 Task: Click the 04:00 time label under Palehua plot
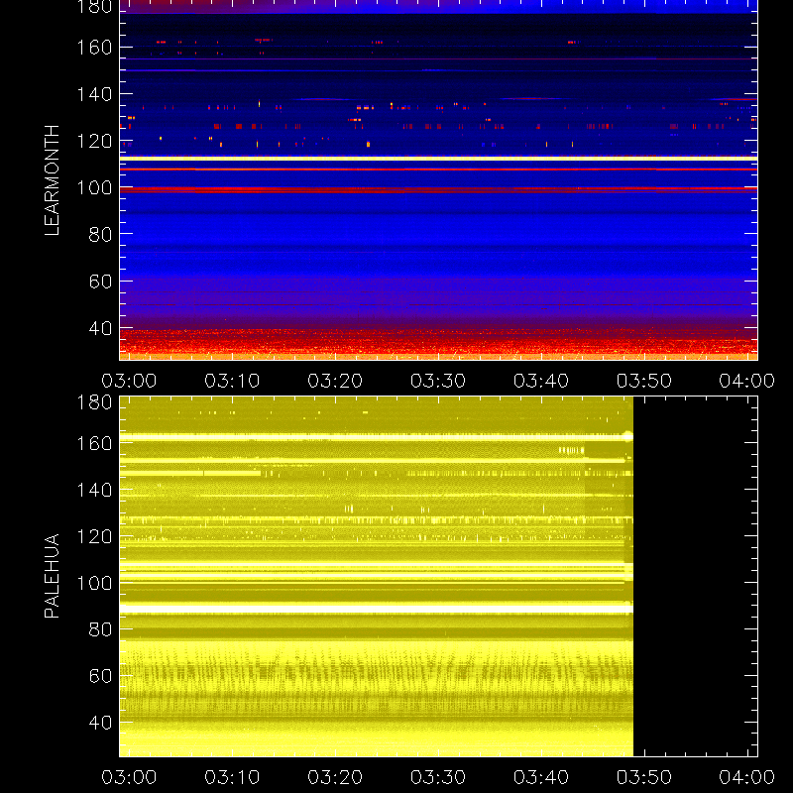[x=747, y=777]
